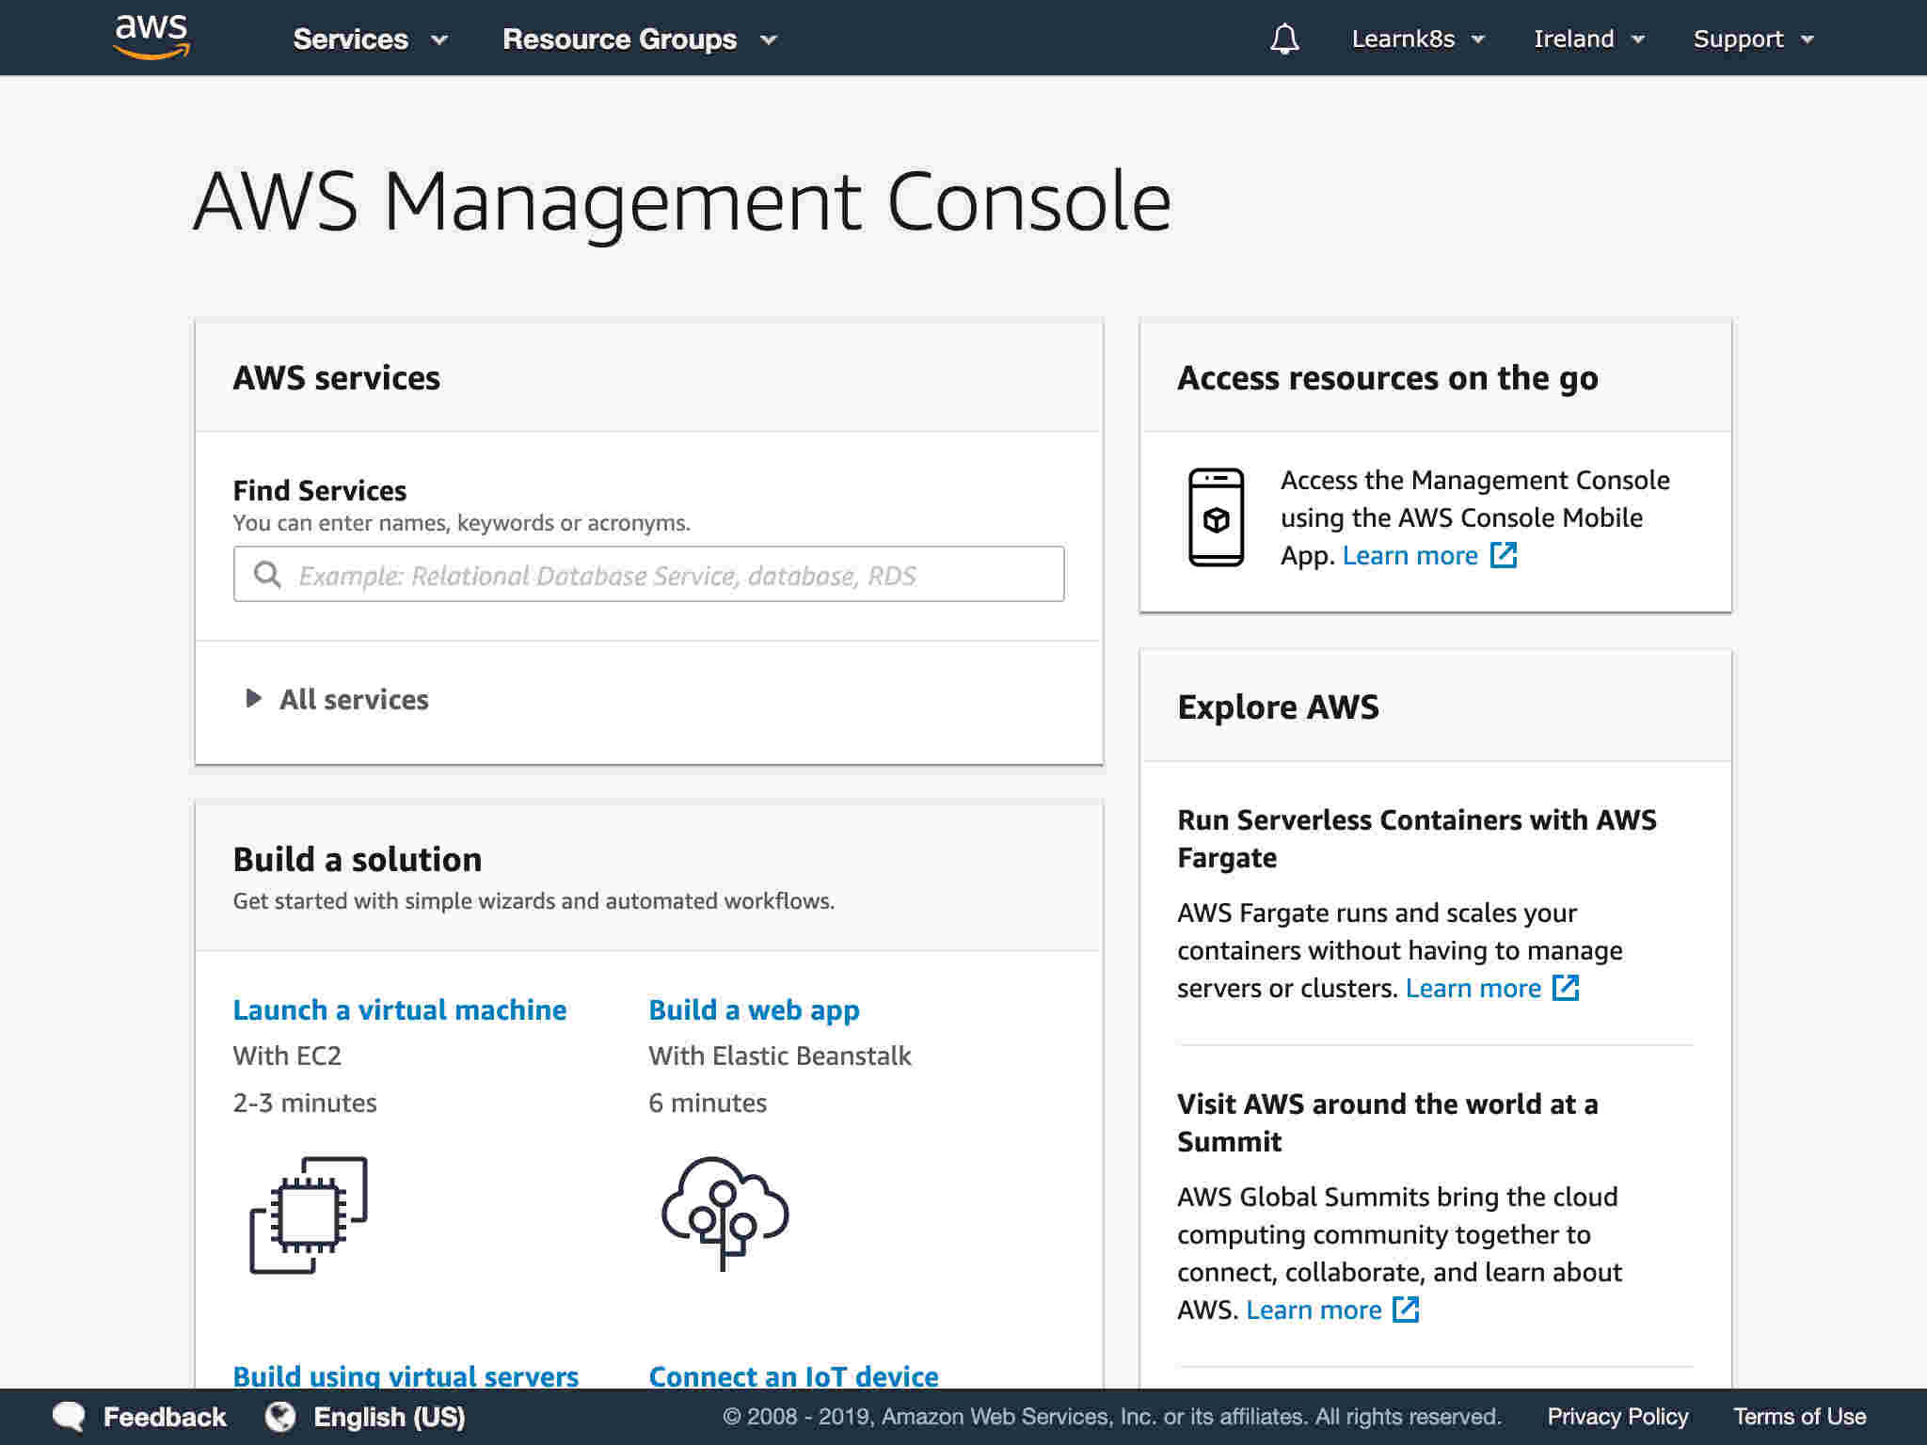
Task: Click 'Run Serverless Containers with AWS Fargate' heading
Action: pos(1417,838)
